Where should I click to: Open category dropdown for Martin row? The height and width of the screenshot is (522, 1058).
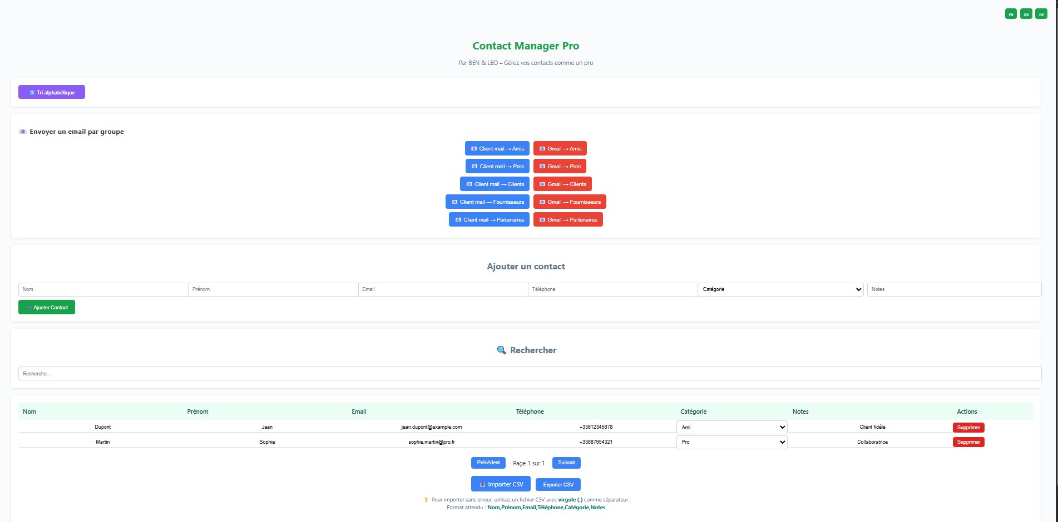(732, 442)
